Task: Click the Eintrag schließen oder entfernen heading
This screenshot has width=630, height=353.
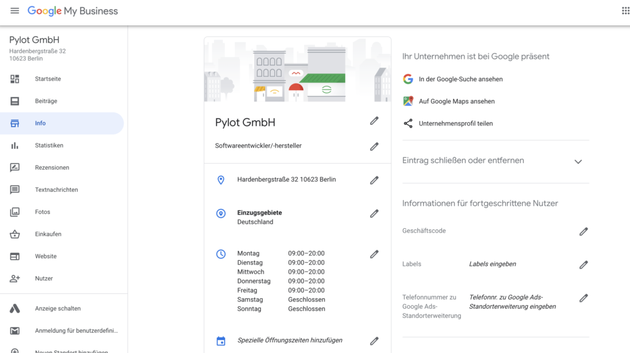Action: point(463,161)
